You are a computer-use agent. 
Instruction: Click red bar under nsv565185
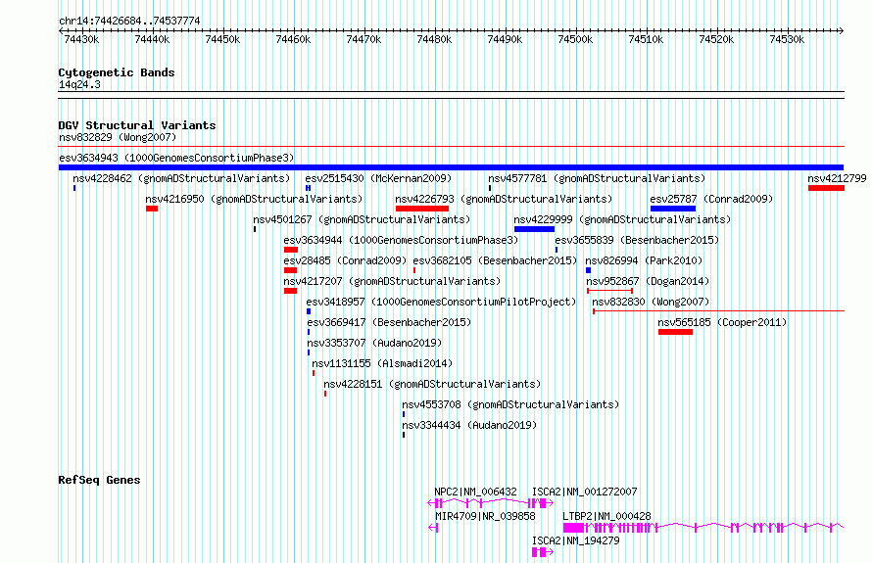676,332
